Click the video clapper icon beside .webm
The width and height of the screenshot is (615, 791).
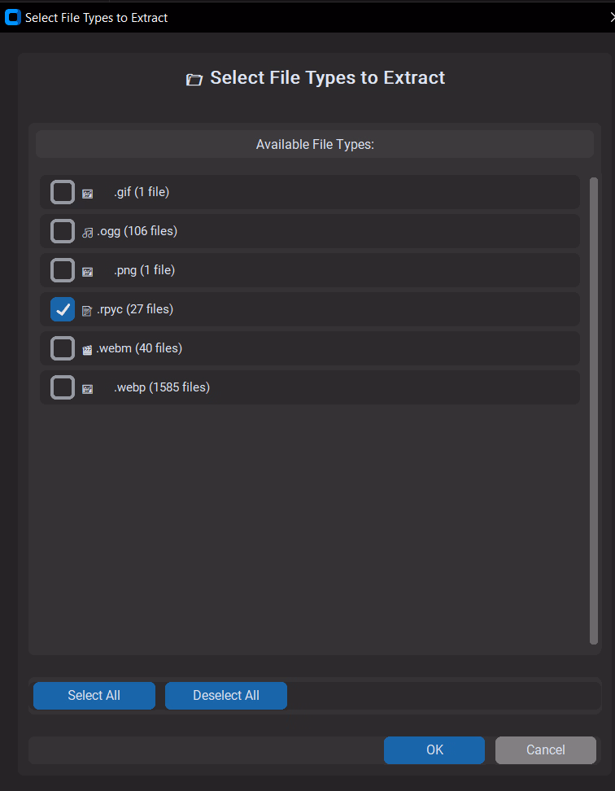tap(87, 350)
